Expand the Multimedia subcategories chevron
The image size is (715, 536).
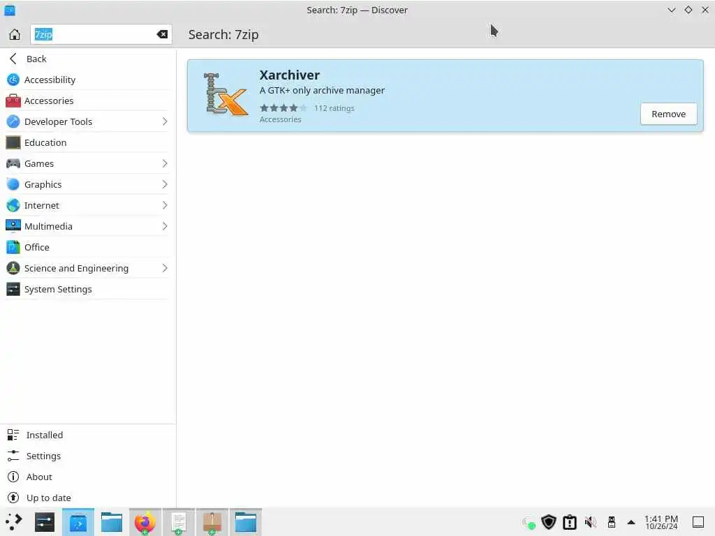[x=165, y=226]
